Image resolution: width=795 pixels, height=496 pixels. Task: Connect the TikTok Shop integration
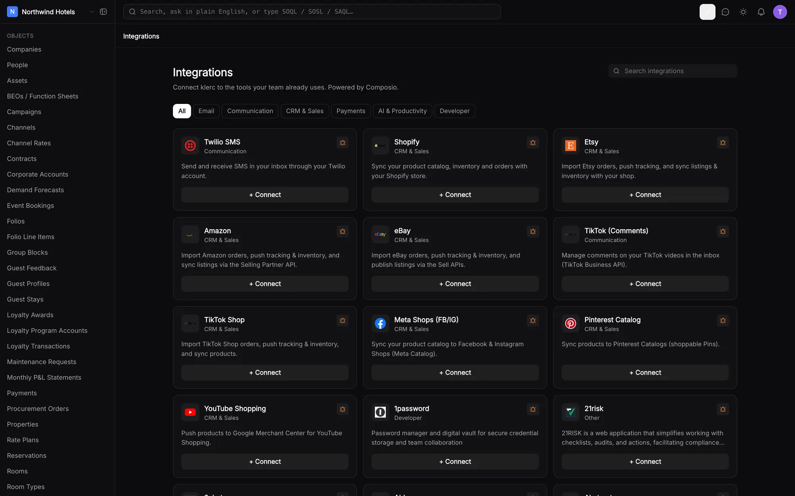[265, 373]
